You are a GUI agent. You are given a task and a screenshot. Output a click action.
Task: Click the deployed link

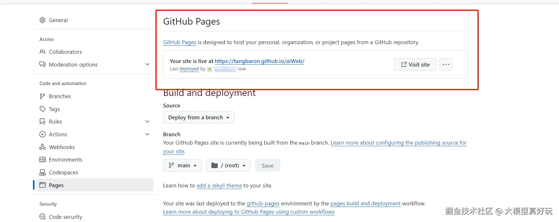tap(189, 69)
